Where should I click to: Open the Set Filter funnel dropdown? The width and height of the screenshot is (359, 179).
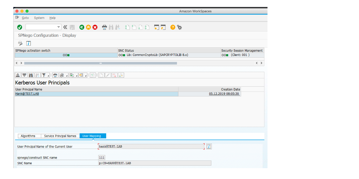point(45,75)
